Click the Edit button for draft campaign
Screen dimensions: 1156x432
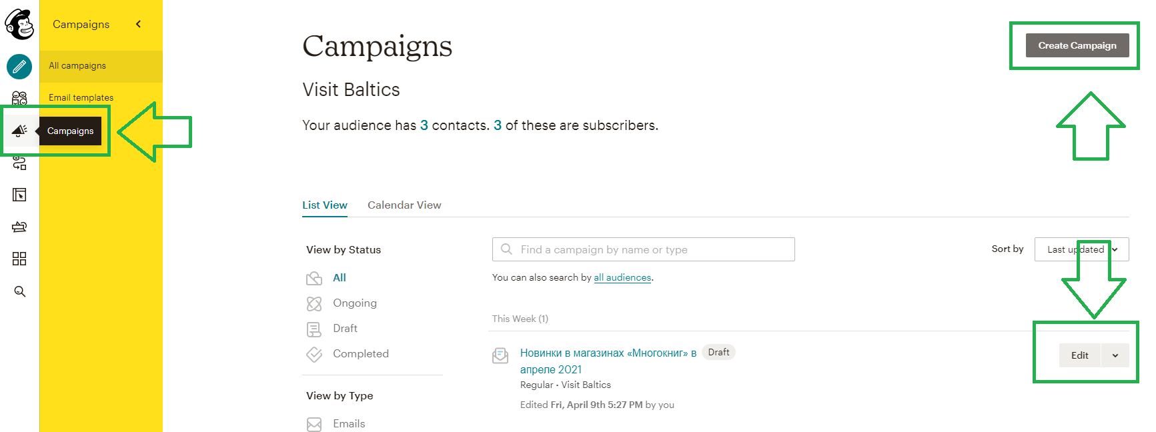pos(1080,355)
